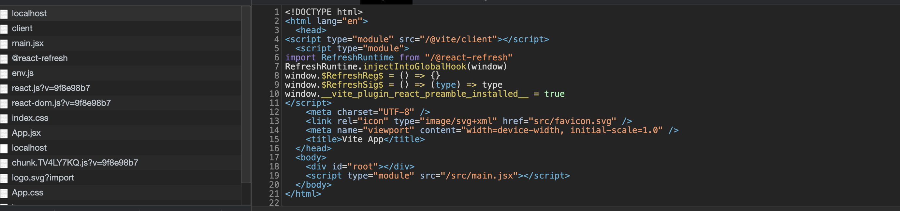Click file icon beside react-dom.js
The height and width of the screenshot is (211, 900).
coord(4,104)
